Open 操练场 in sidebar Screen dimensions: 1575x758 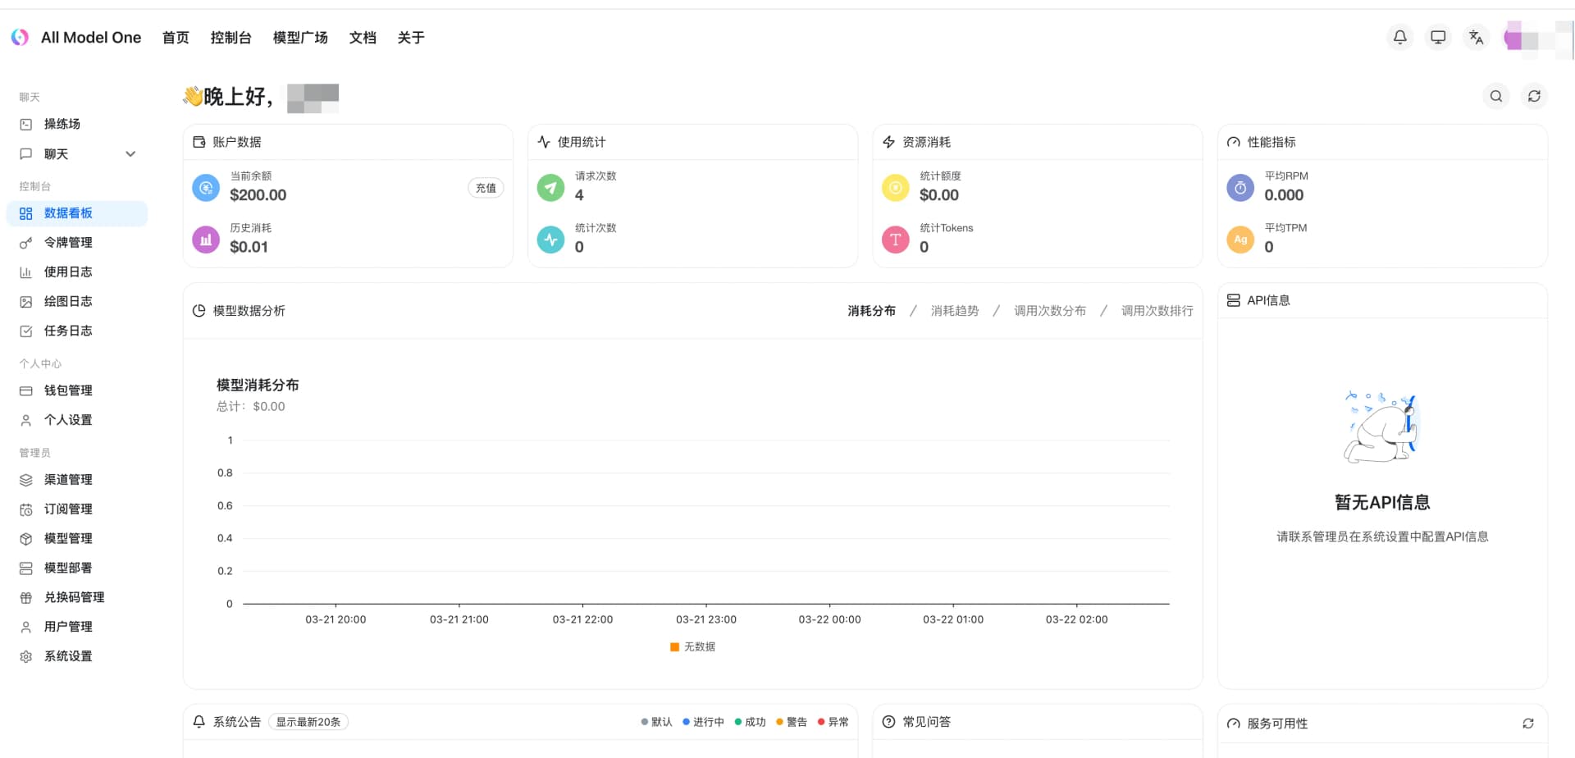pos(77,124)
